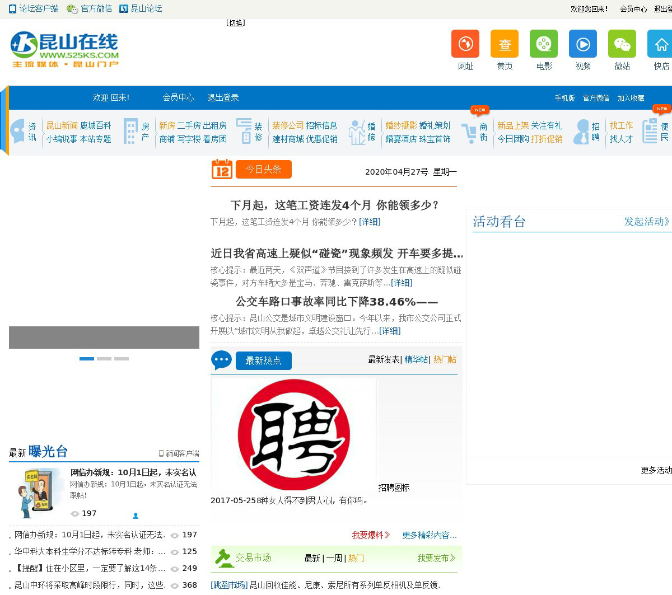
Task: Switch to the 精华帖 tab
Action: click(416, 359)
